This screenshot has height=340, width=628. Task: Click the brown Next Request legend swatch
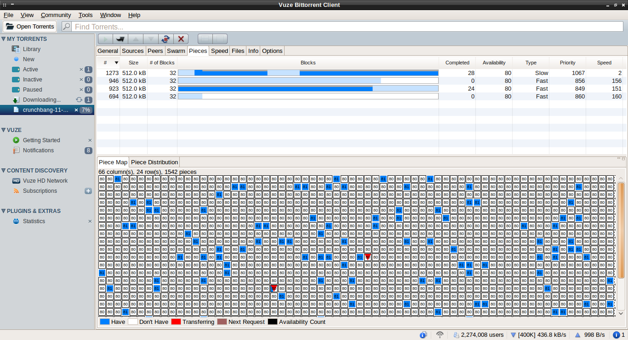(x=222, y=322)
